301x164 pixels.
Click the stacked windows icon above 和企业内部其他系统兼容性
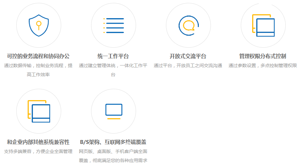38,111
